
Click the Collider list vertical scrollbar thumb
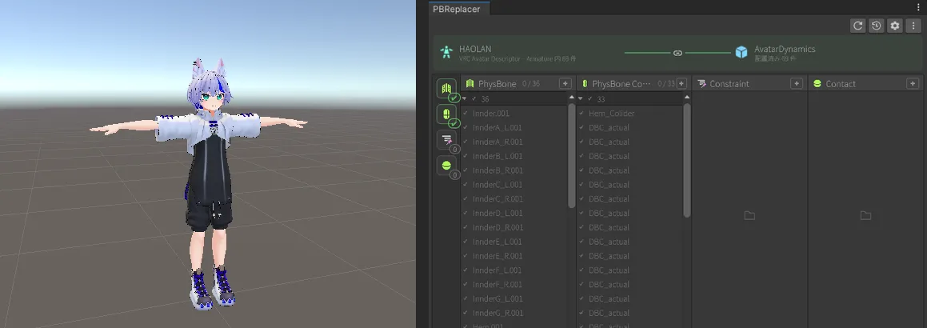[686, 160]
